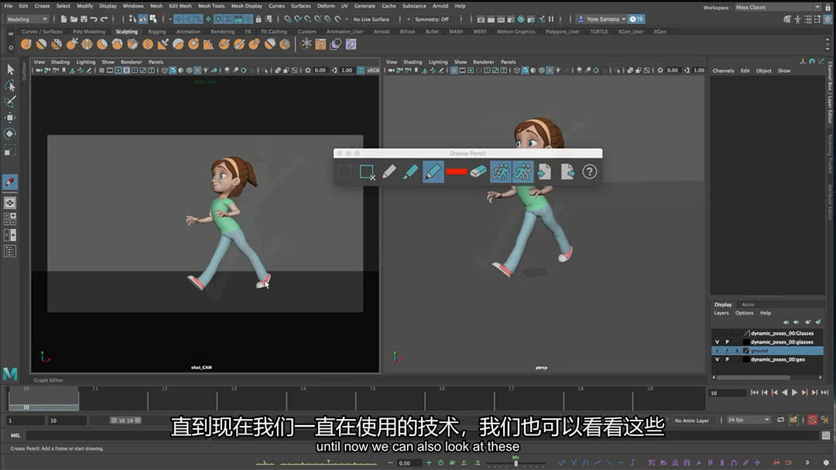
Task: Open Shading menu in shot_CAM viewport
Action: pyautogui.click(x=60, y=62)
